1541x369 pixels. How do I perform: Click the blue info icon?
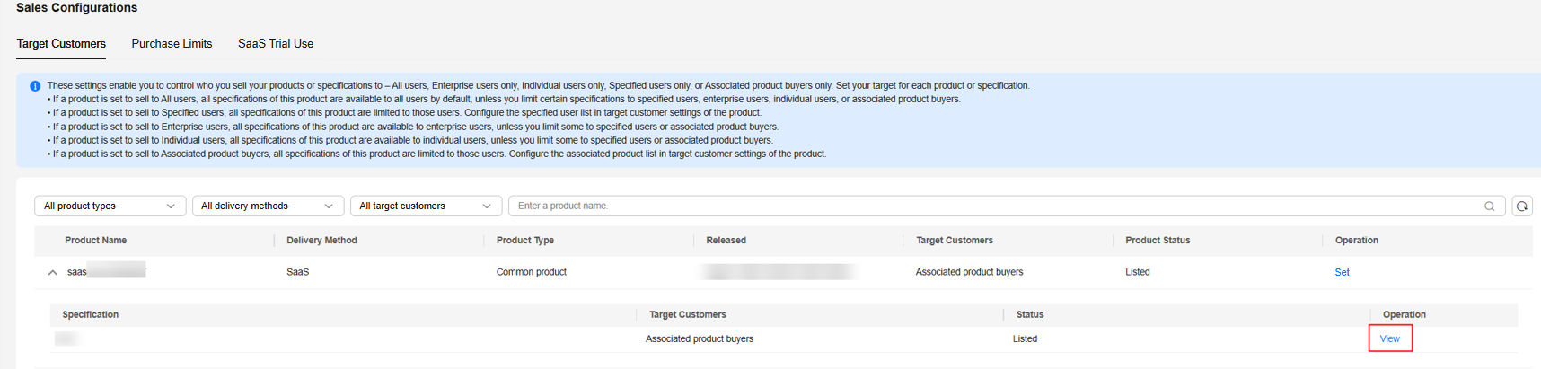35,86
